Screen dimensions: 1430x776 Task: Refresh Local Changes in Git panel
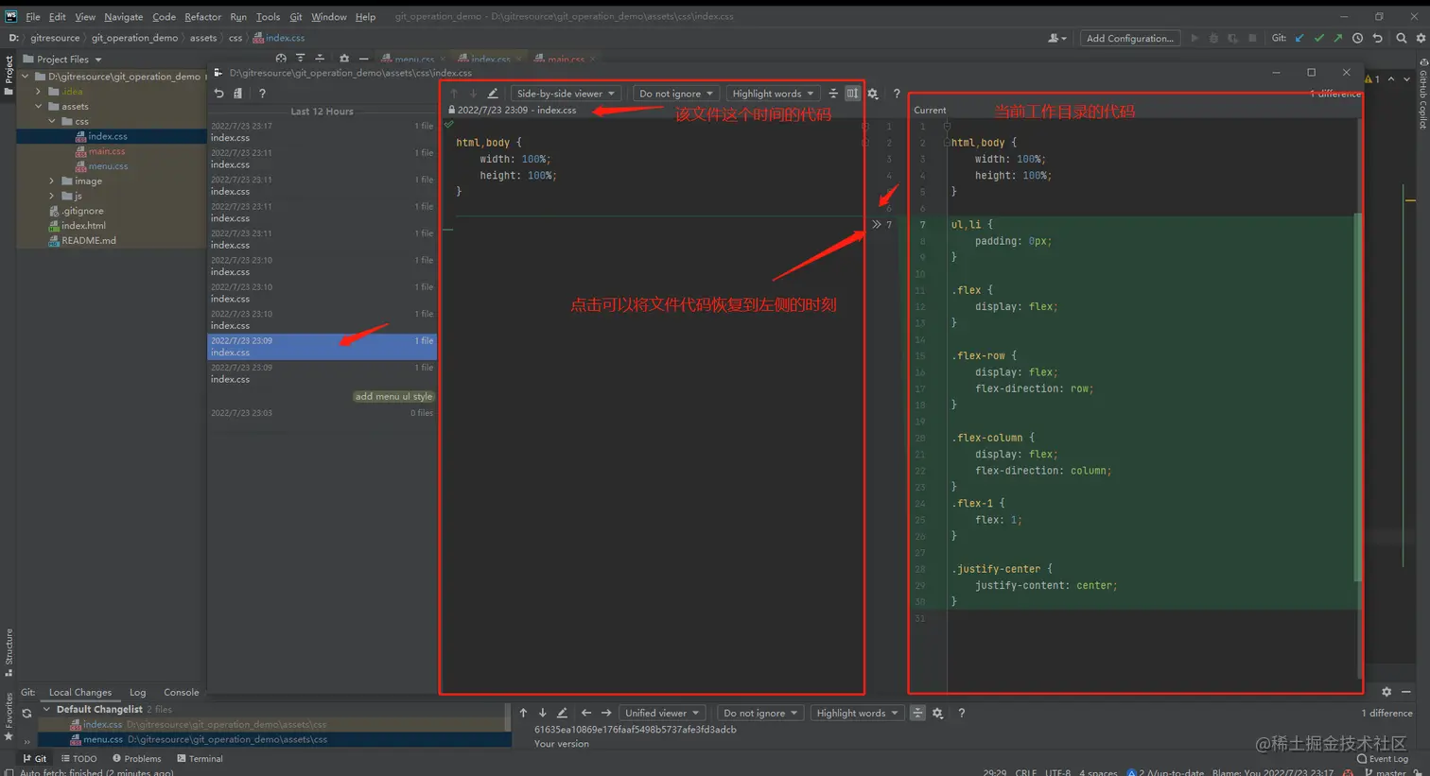[26, 714]
